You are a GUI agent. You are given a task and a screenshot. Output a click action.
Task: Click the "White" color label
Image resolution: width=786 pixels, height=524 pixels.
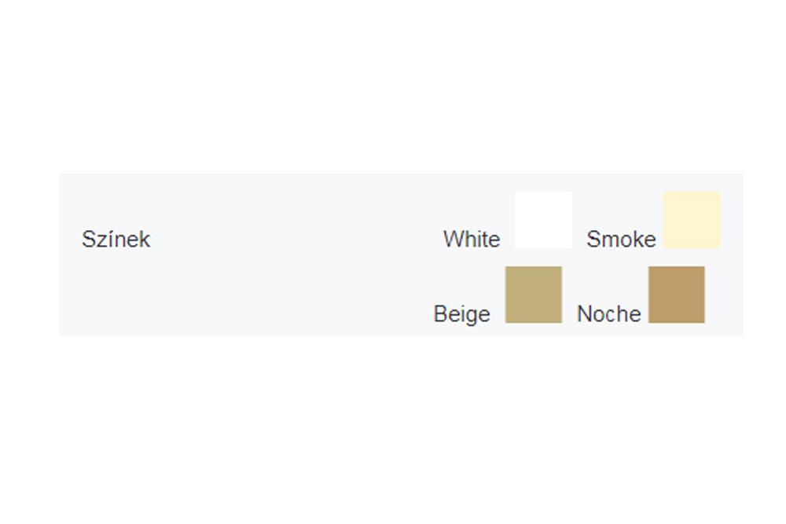[472, 240]
